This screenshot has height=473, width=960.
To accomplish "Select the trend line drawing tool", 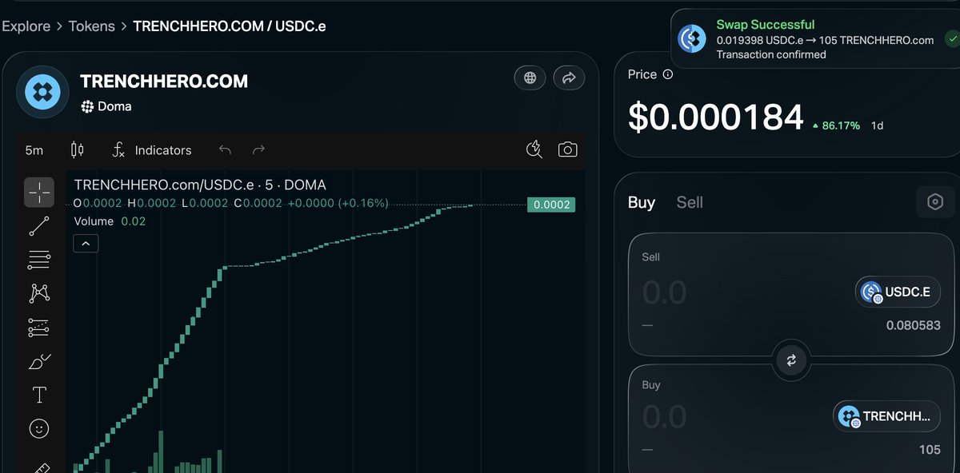I will [39, 226].
